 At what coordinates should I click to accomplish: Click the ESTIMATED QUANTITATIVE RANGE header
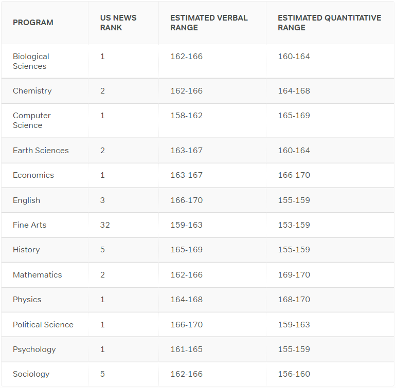[329, 23]
